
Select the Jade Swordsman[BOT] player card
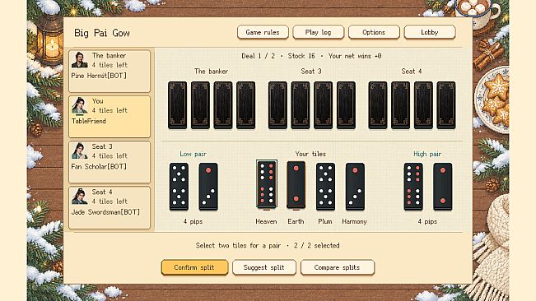pyautogui.click(x=110, y=207)
